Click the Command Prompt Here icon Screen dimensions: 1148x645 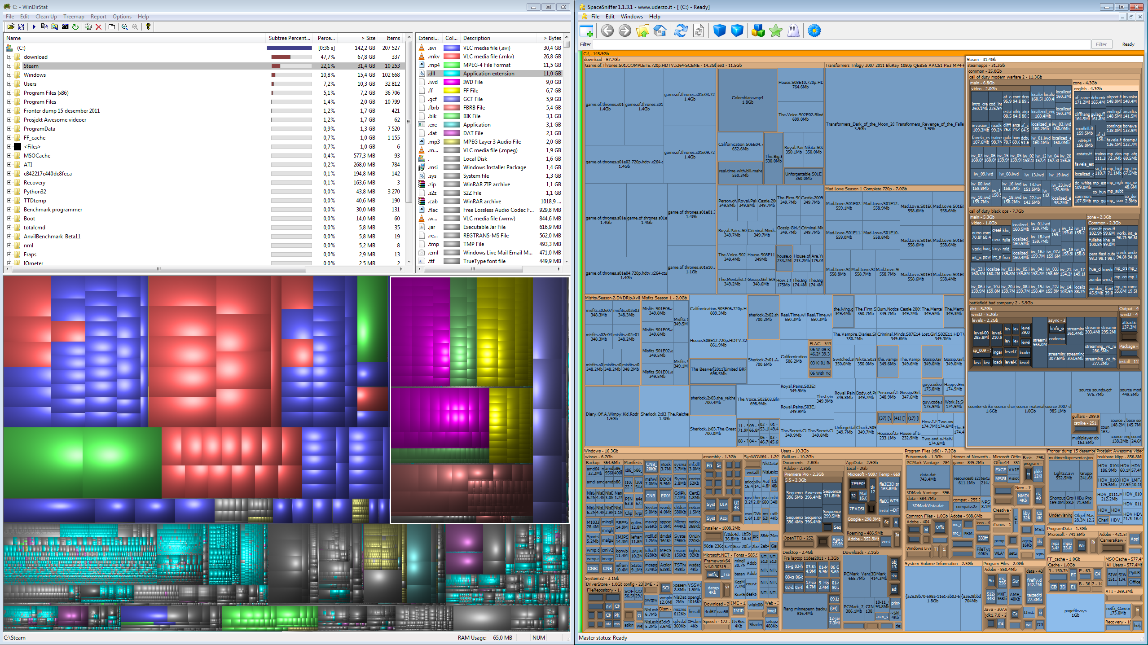point(65,27)
